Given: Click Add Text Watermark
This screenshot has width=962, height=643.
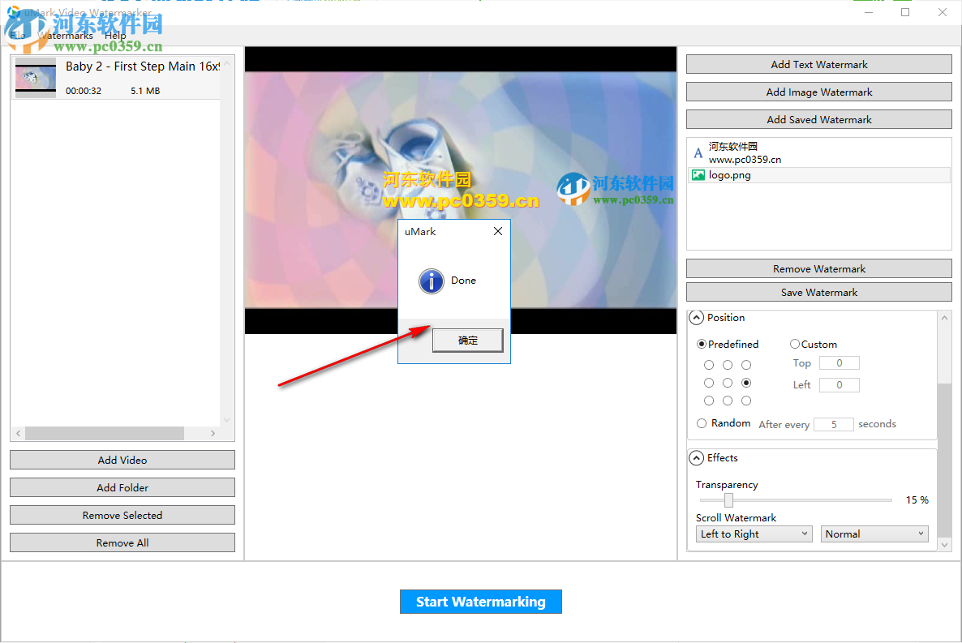Looking at the screenshot, I should (818, 63).
